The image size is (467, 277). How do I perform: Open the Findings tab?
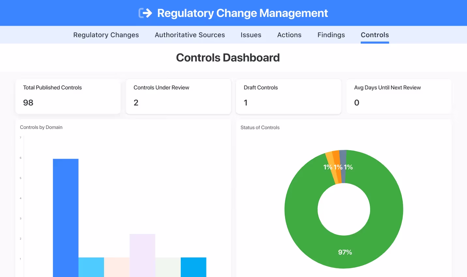(x=331, y=35)
